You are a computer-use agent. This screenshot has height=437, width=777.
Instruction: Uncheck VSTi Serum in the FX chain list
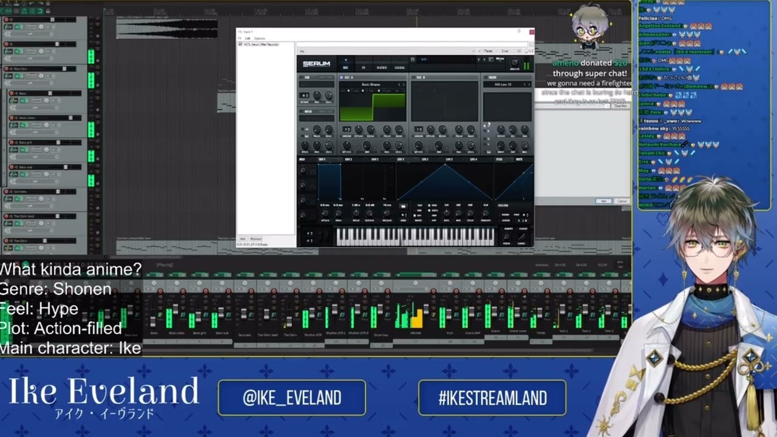(x=240, y=44)
